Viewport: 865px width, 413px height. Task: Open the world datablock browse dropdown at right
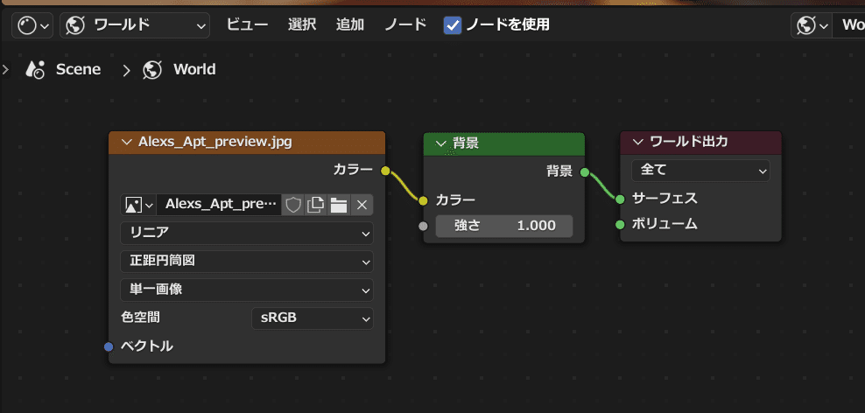(x=811, y=25)
